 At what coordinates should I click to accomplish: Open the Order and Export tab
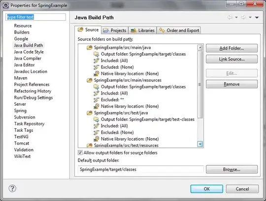pos(179,30)
